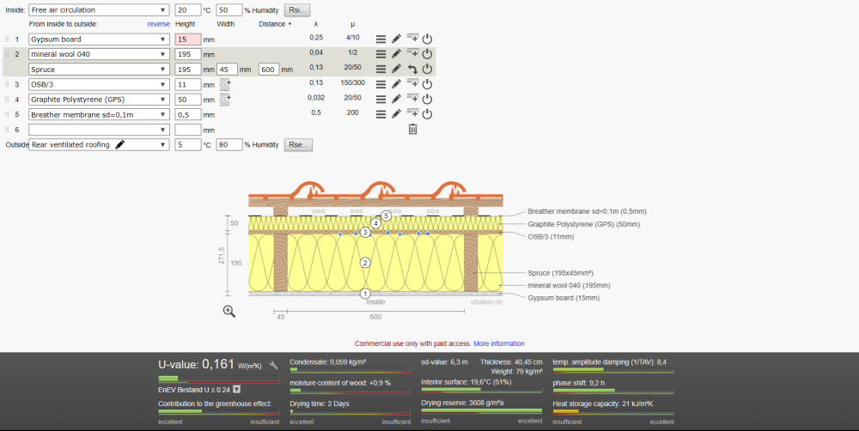Edit mineral wool 040 layer with pencil

point(396,54)
